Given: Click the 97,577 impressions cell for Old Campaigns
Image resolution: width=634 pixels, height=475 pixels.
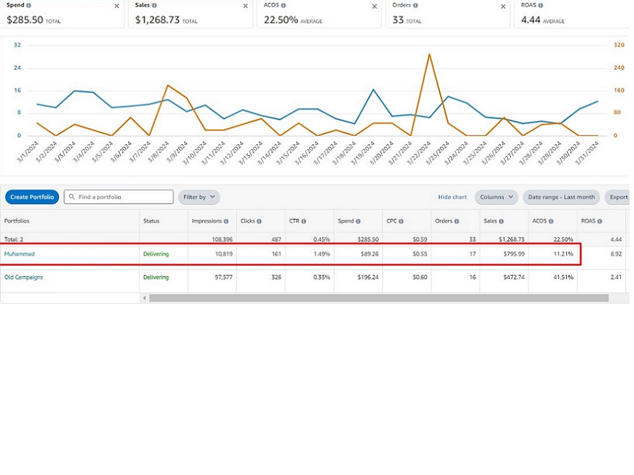Looking at the screenshot, I should [224, 277].
